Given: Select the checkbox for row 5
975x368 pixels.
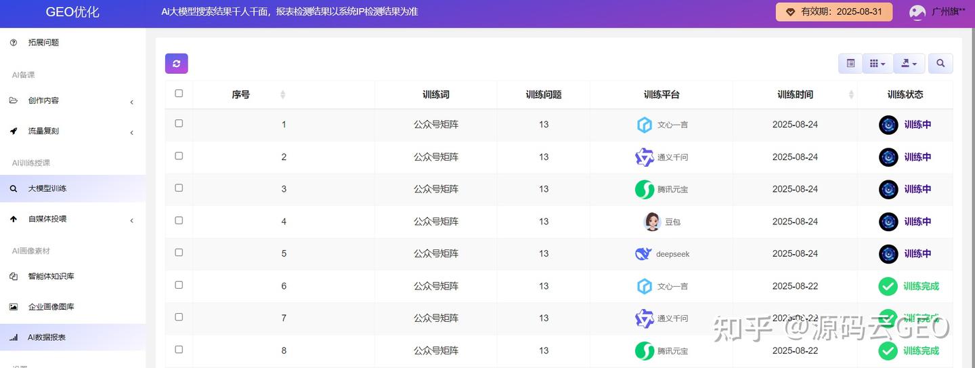Looking at the screenshot, I should pos(179,252).
